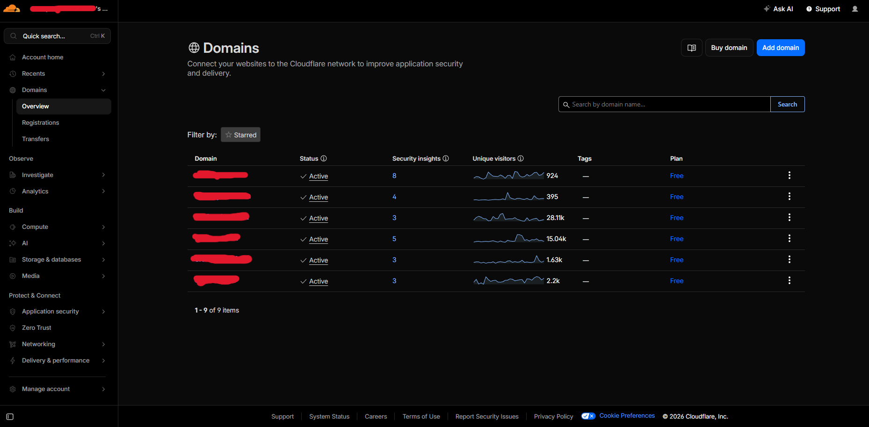Focus the Search by domain name field
Image resolution: width=869 pixels, height=427 pixels.
point(665,104)
